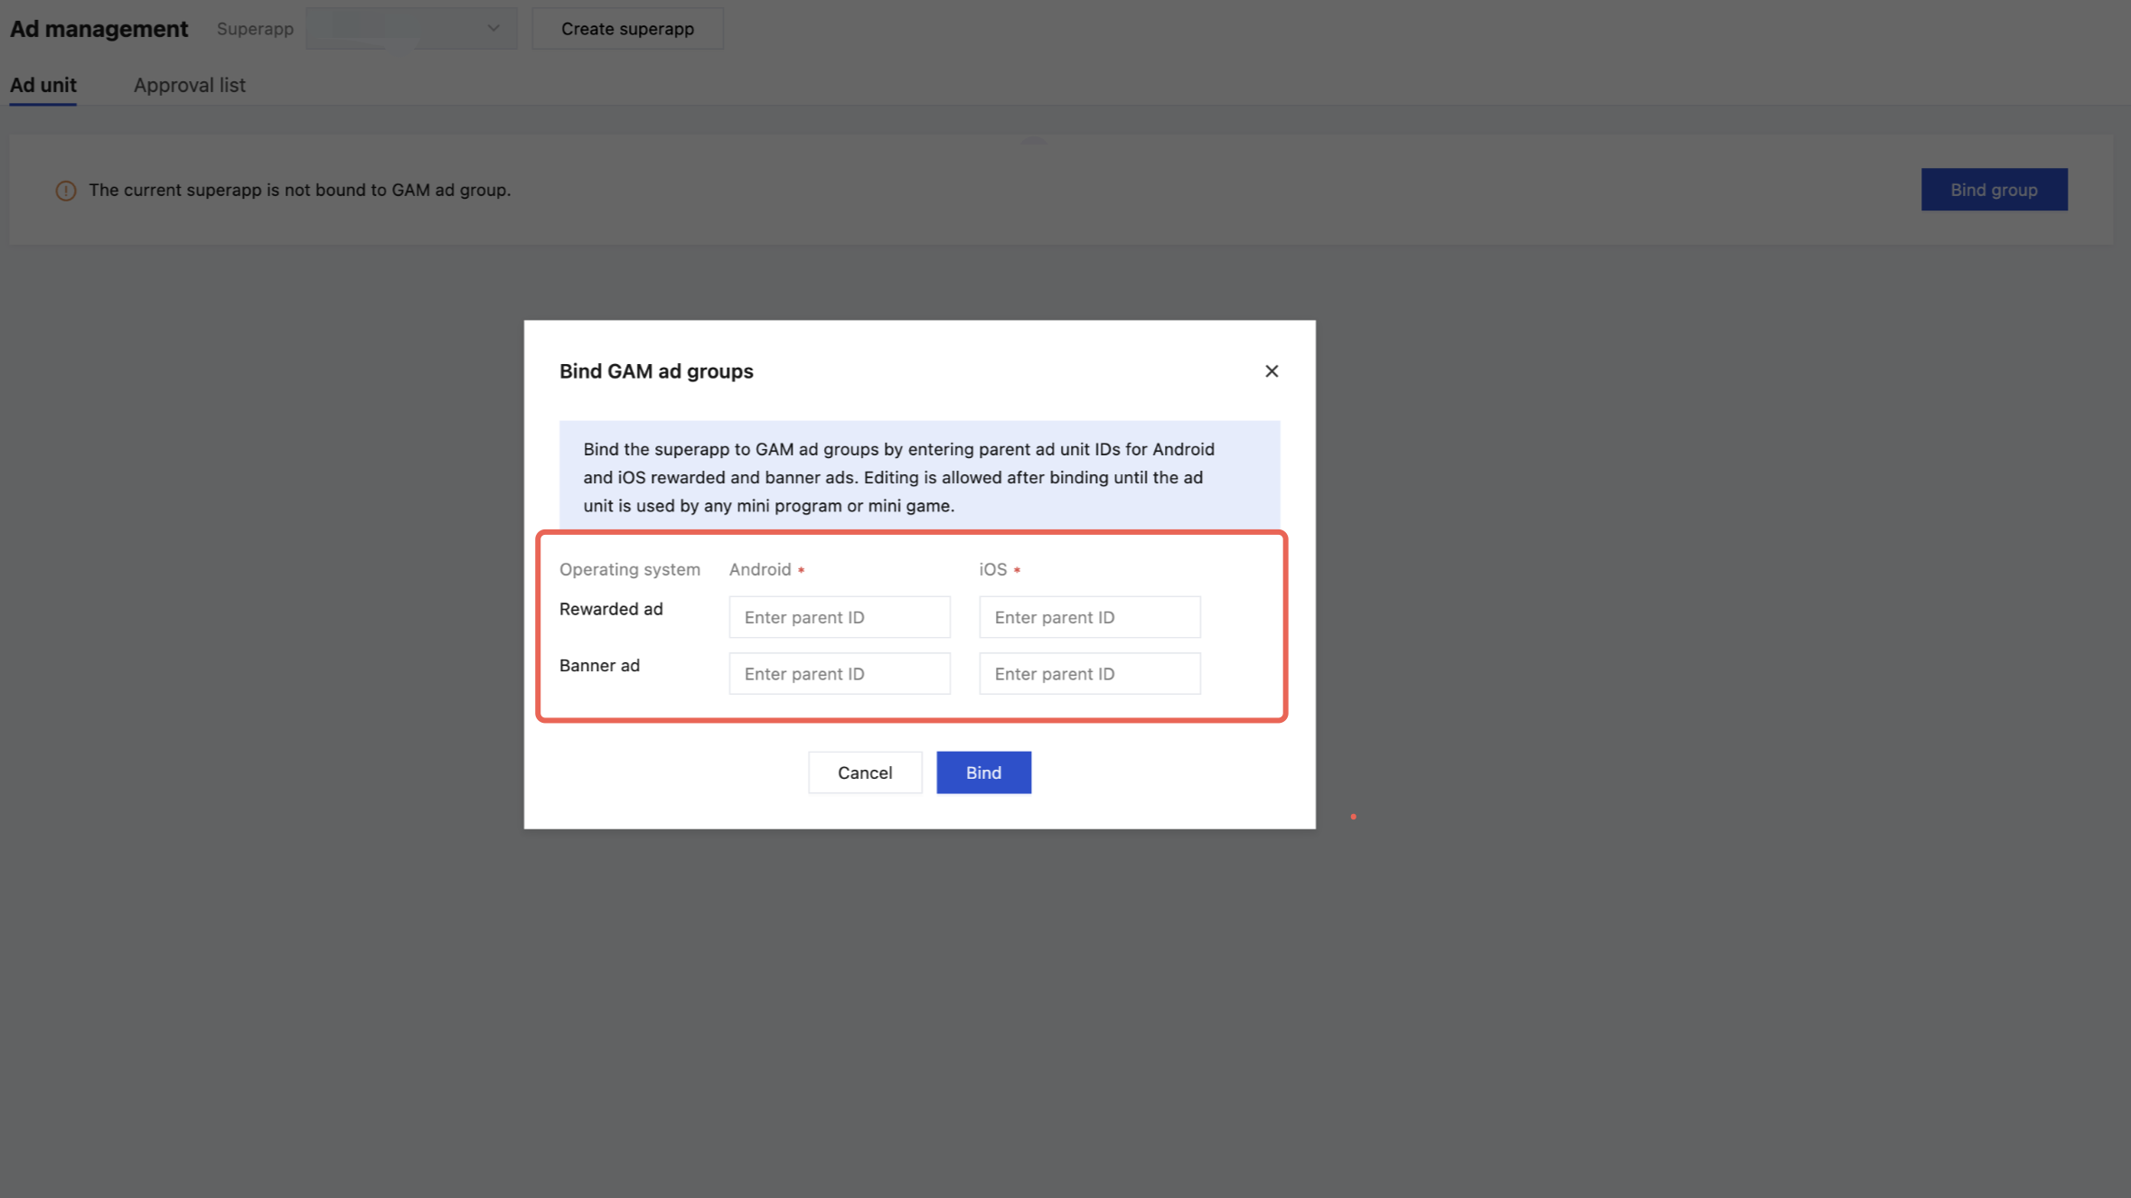Select the Ad unit tab
The height and width of the screenshot is (1198, 2131).
click(x=42, y=85)
